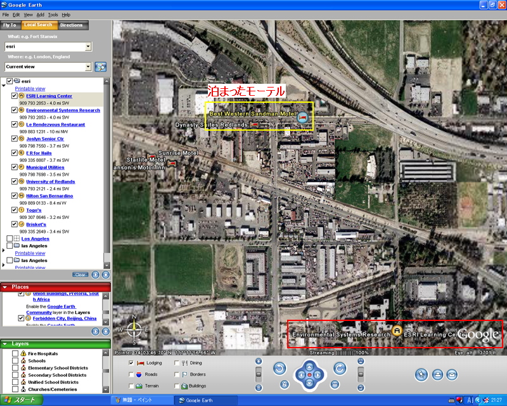Click the email view button
Image resolution: width=507 pixels, height=406 pixels.
(x=452, y=375)
